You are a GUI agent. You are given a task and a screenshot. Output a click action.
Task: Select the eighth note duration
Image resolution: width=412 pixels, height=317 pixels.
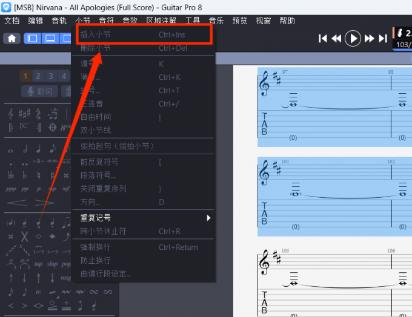tap(53, 149)
